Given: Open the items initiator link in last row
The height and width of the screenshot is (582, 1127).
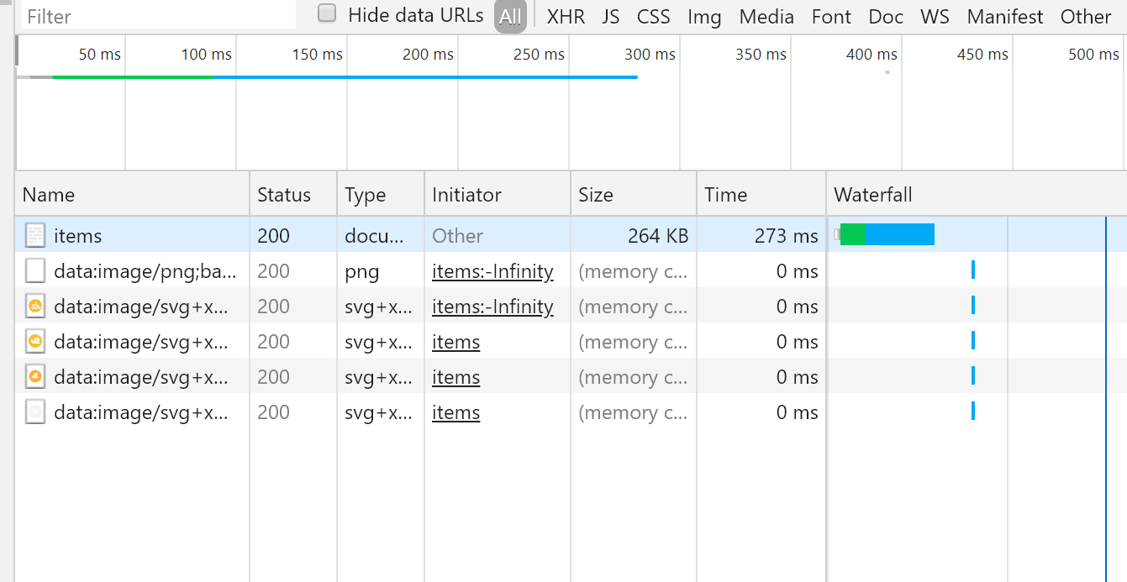Looking at the screenshot, I should 456,412.
